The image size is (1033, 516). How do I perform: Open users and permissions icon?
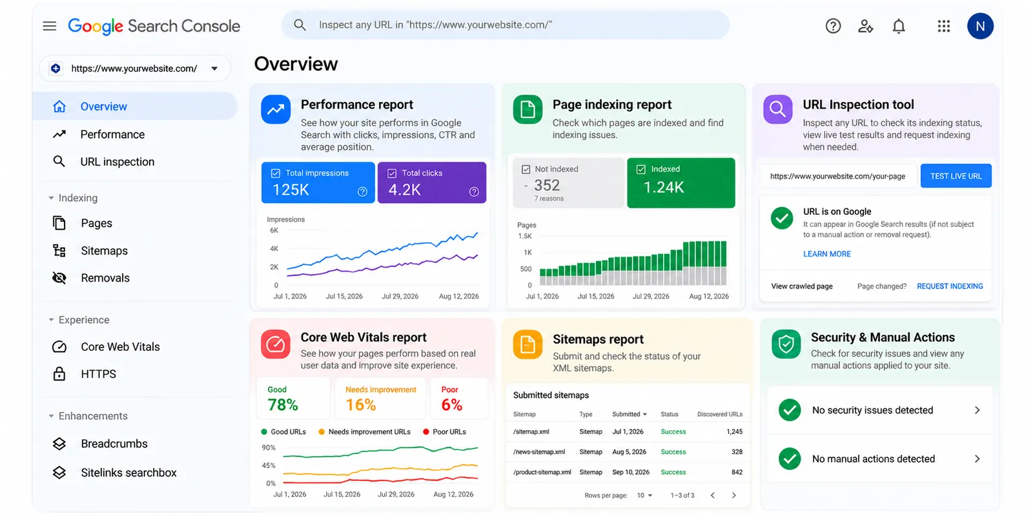tap(866, 26)
